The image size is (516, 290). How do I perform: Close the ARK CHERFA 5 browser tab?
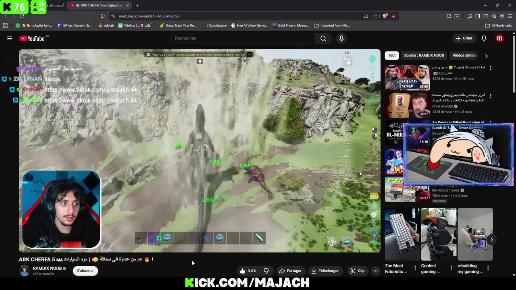pos(127,5)
